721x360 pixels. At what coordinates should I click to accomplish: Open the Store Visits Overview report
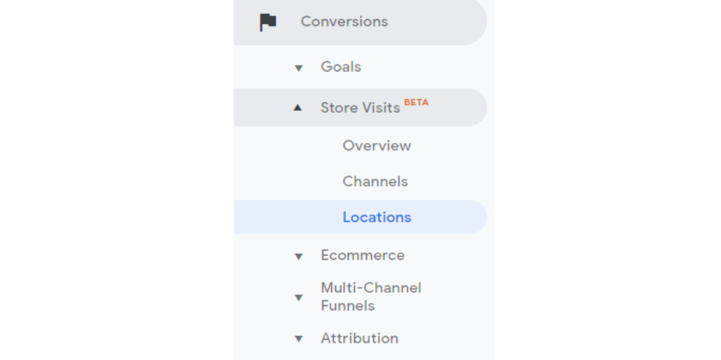point(376,146)
